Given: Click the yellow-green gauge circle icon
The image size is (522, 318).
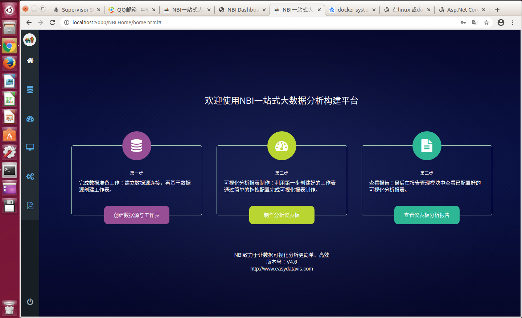Looking at the screenshot, I should 282,146.
